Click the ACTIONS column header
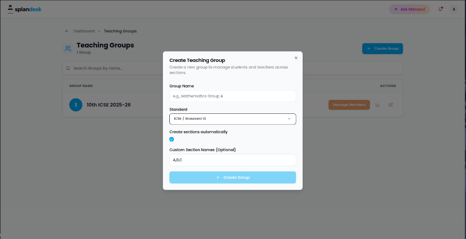 tap(388, 86)
